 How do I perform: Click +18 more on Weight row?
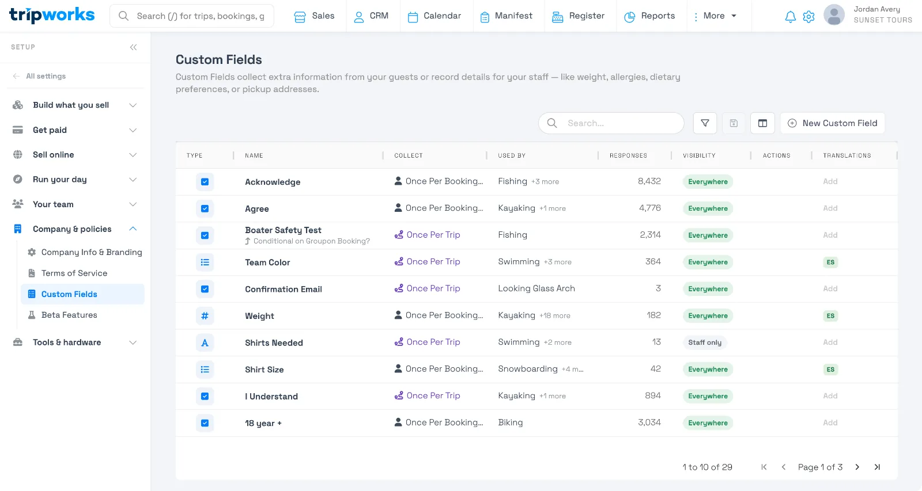pyautogui.click(x=555, y=316)
